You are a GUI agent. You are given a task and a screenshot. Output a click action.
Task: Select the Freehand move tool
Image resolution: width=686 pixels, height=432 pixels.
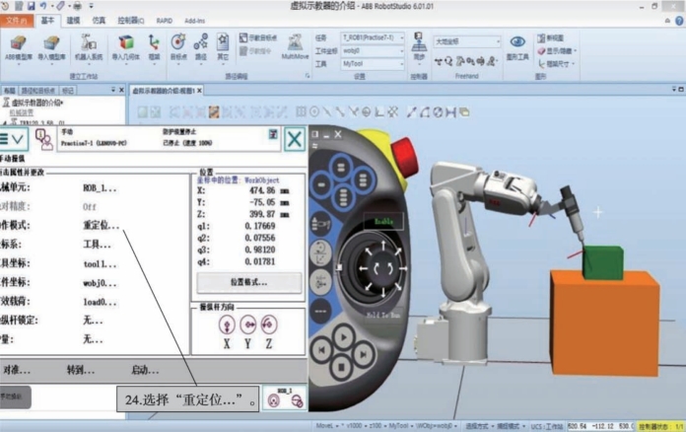tap(439, 62)
